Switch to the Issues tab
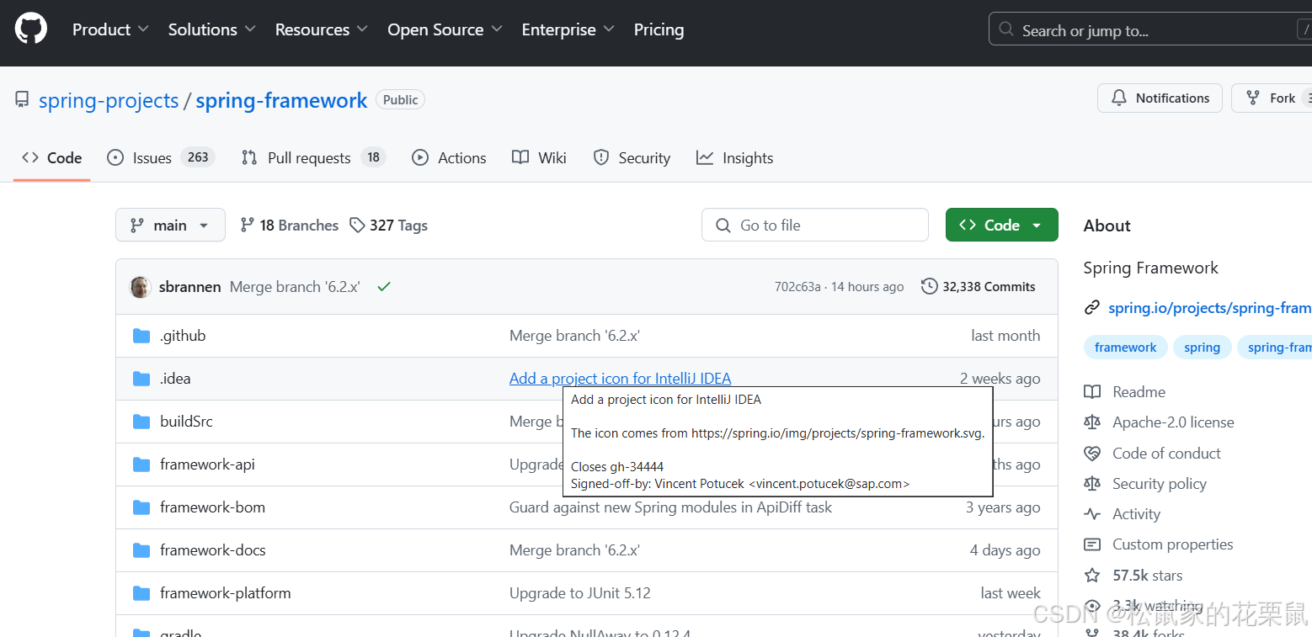The image size is (1312, 637). tap(161, 158)
